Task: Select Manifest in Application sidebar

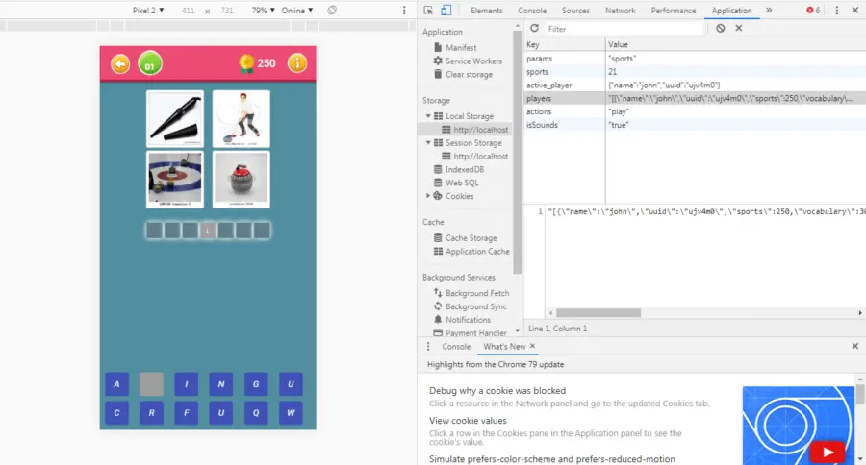Action: pos(461,47)
